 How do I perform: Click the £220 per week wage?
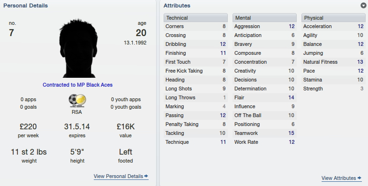point(28,126)
